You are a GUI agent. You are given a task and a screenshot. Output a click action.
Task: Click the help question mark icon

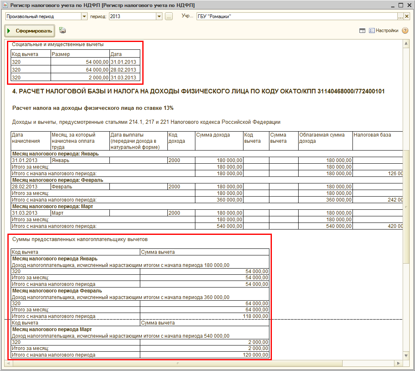pos(405,30)
